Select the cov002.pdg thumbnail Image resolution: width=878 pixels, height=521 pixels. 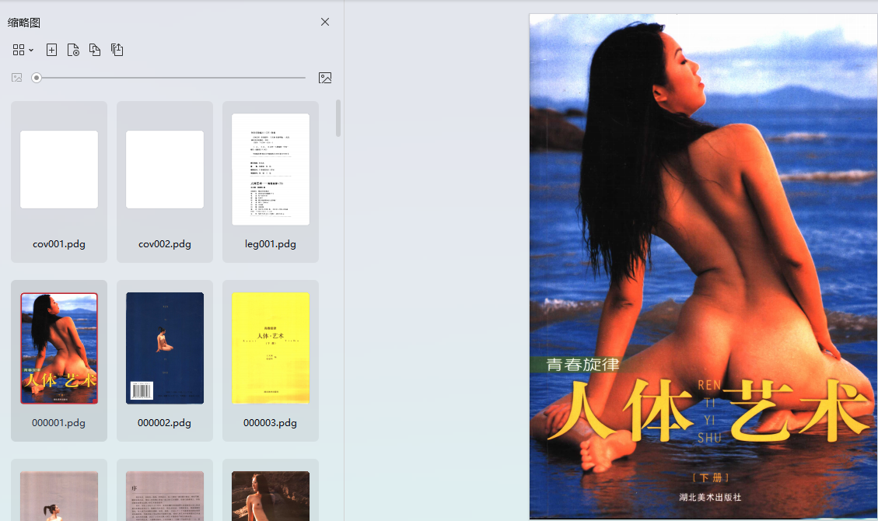(x=165, y=170)
